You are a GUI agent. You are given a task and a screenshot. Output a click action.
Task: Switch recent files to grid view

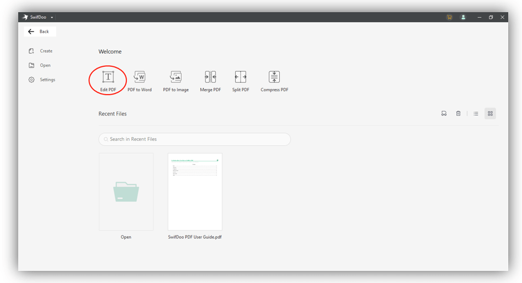click(x=490, y=114)
